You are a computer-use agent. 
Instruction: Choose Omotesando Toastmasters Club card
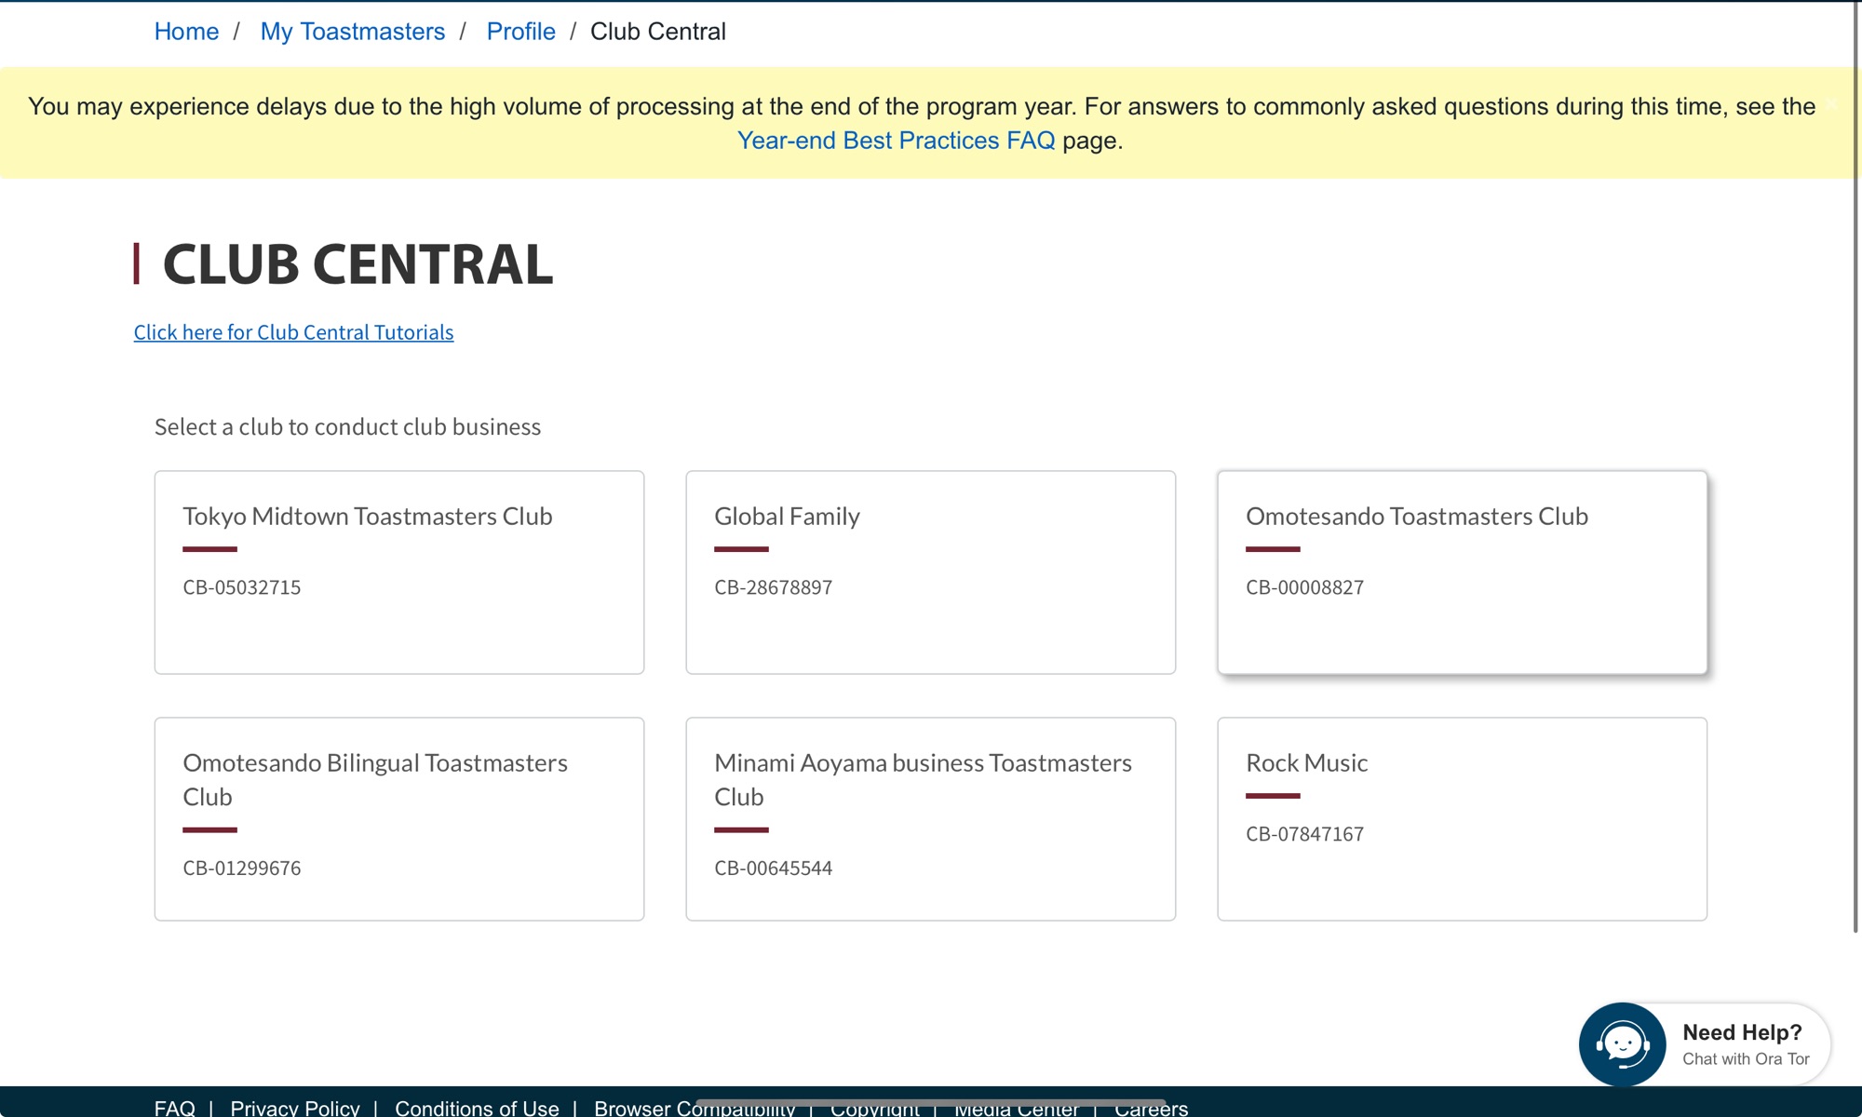(1462, 572)
